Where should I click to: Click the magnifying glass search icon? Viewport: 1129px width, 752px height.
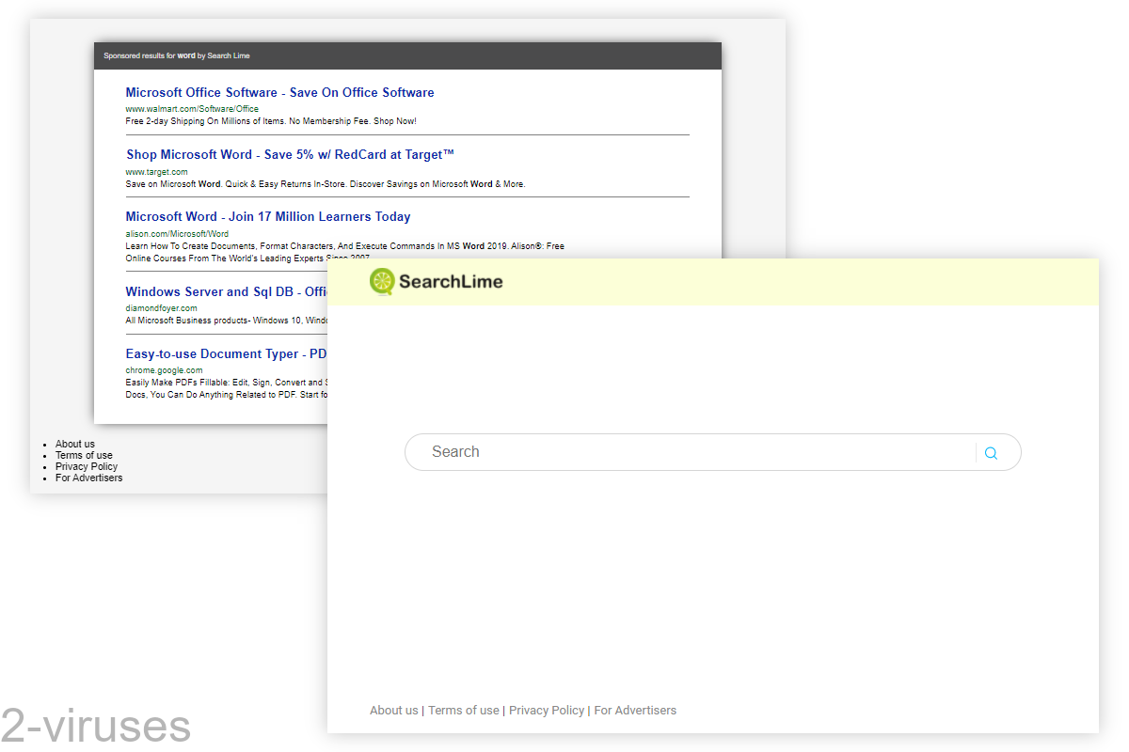click(991, 452)
